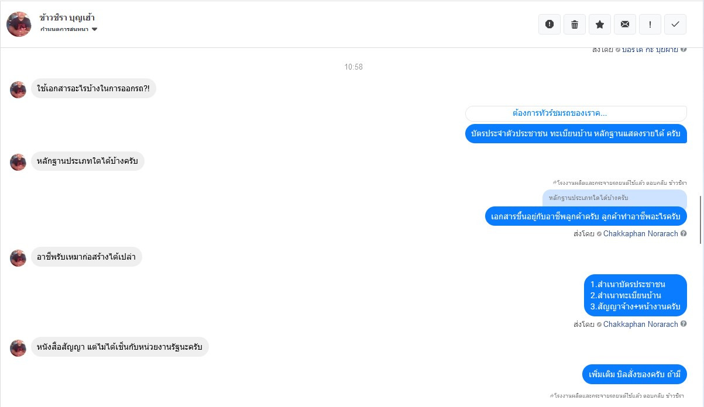Click the เพิ่มเติม บิลสั่งของครับ ถ้ามี message

634,374
